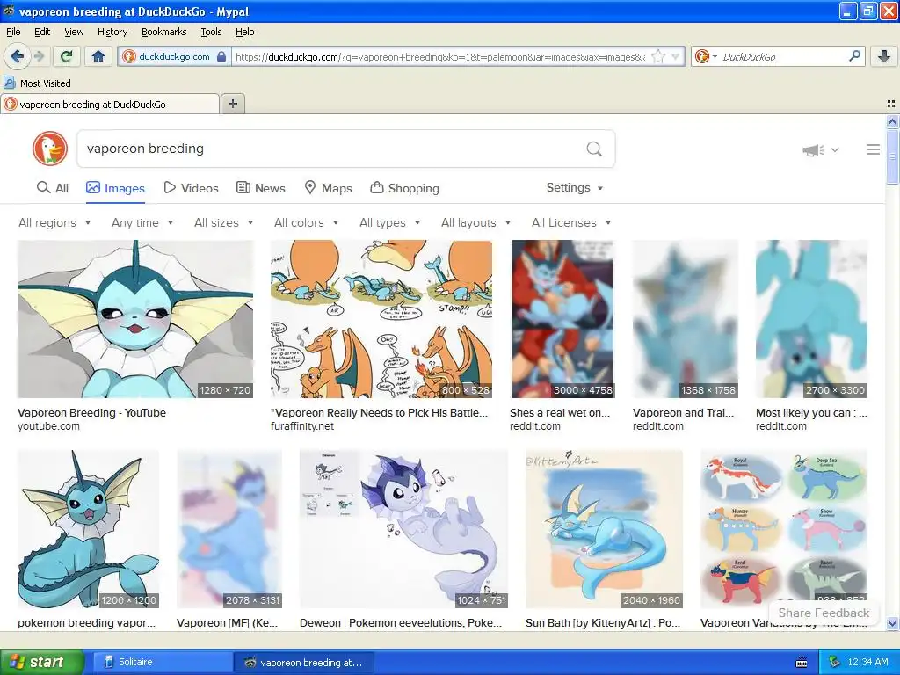Screen dimensions: 900x675
Task: Click the youtube.com source link
Action: click(49, 426)
